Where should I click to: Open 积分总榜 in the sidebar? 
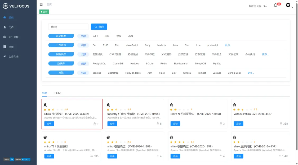tap(14, 37)
